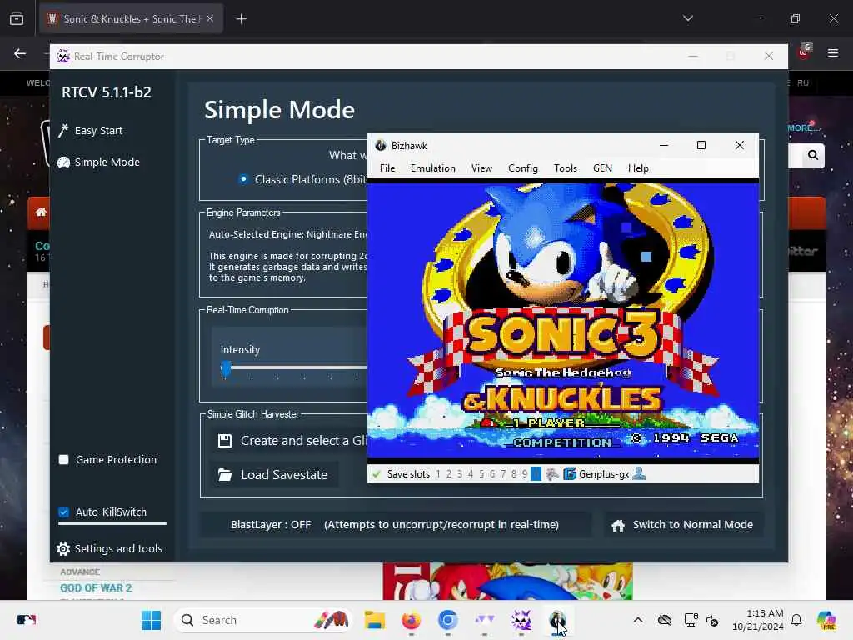Open RTCV app icon in taskbar

click(521, 620)
